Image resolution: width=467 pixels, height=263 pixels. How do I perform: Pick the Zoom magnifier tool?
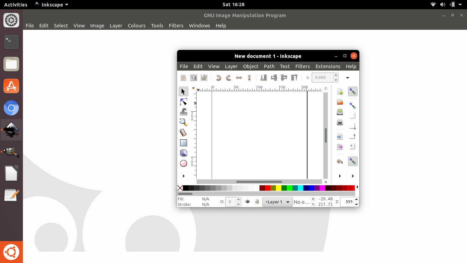pyautogui.click(x=184, y=122)
